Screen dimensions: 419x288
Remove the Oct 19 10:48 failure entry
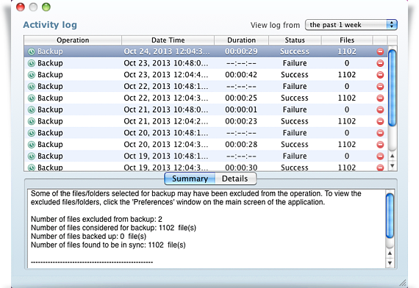(380, 156)
